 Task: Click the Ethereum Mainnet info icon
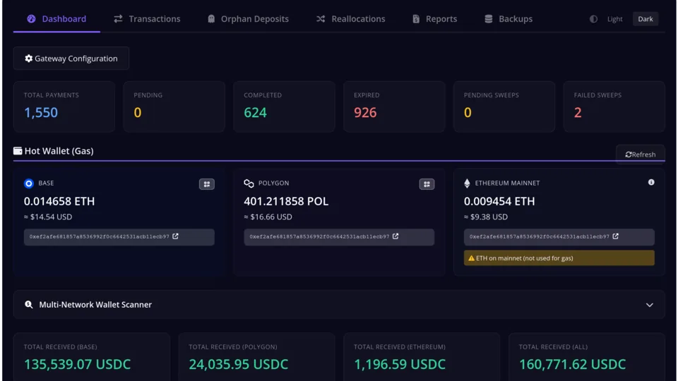[650, 182]
